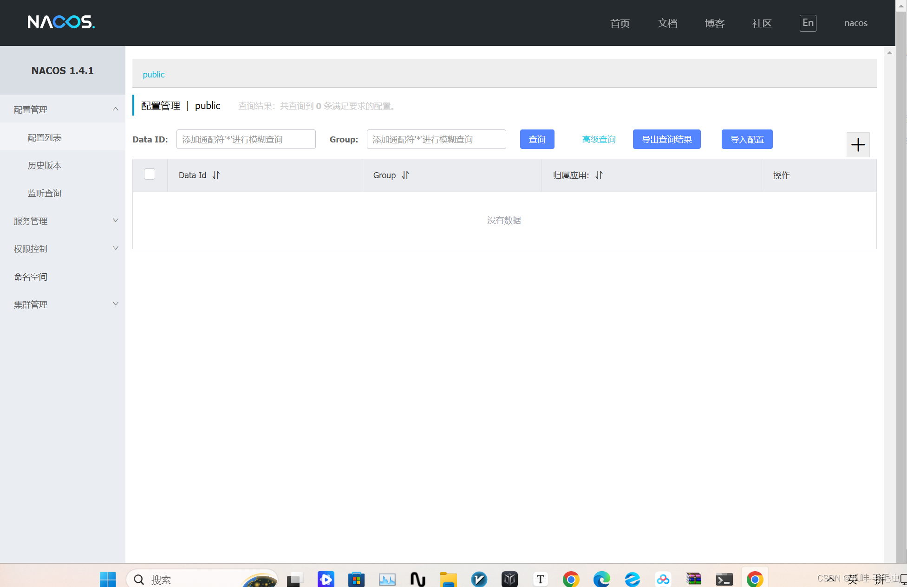Click the NACOS logo in header
Screen dimensions: 907x587
click(x=61, y=22)
